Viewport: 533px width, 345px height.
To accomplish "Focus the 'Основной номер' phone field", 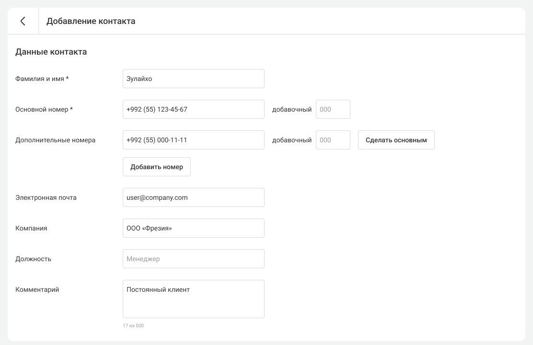I will pyautogui.click(x=193, y=109).
